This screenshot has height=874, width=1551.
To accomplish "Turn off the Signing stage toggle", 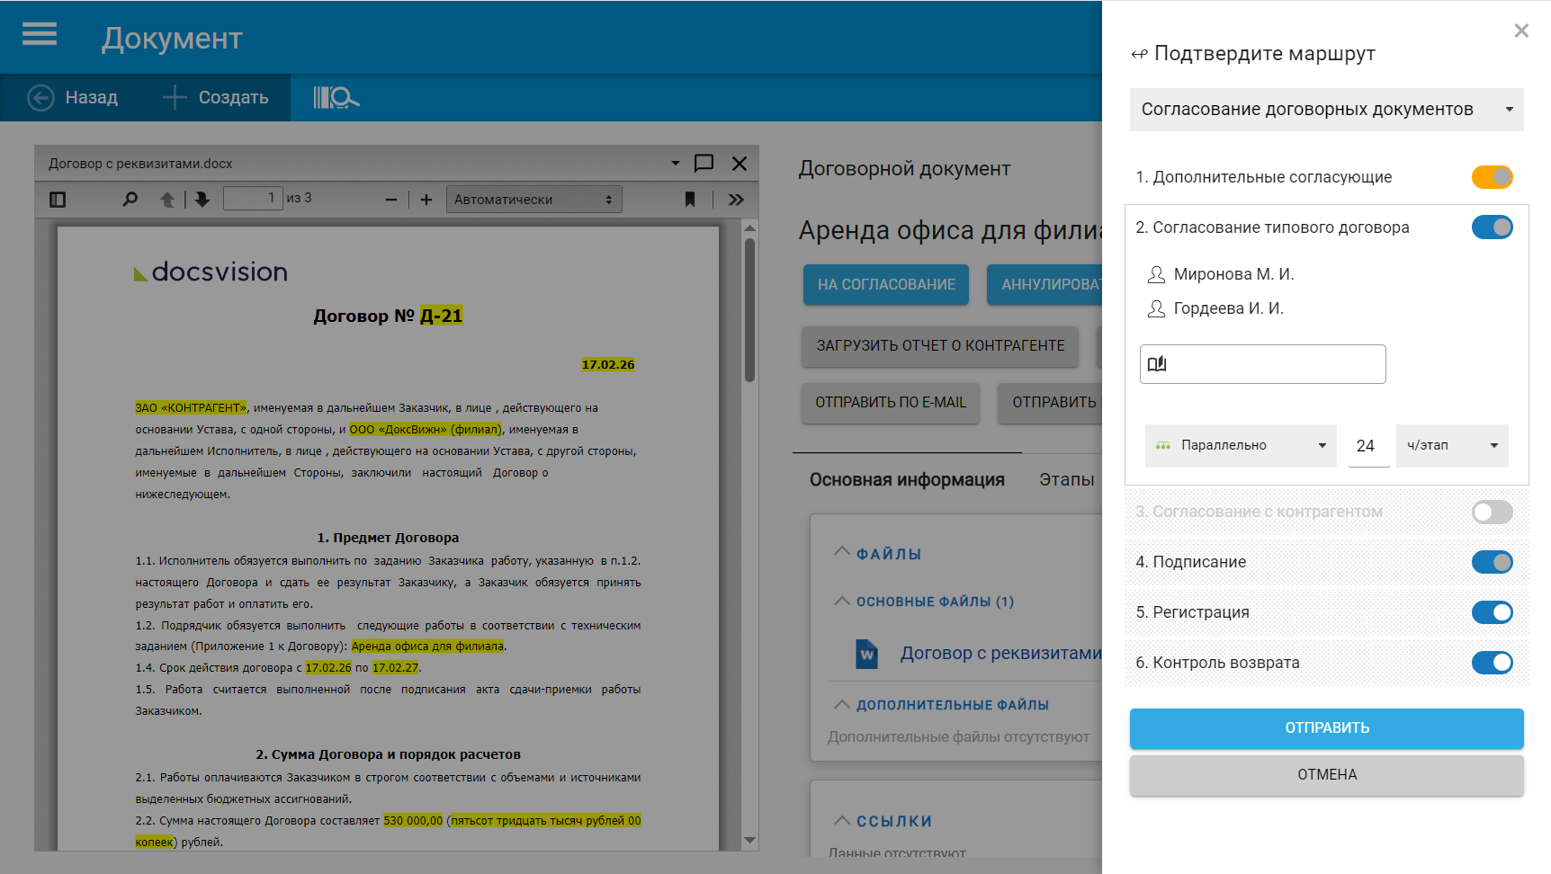I will click(x=1492, y=562).
